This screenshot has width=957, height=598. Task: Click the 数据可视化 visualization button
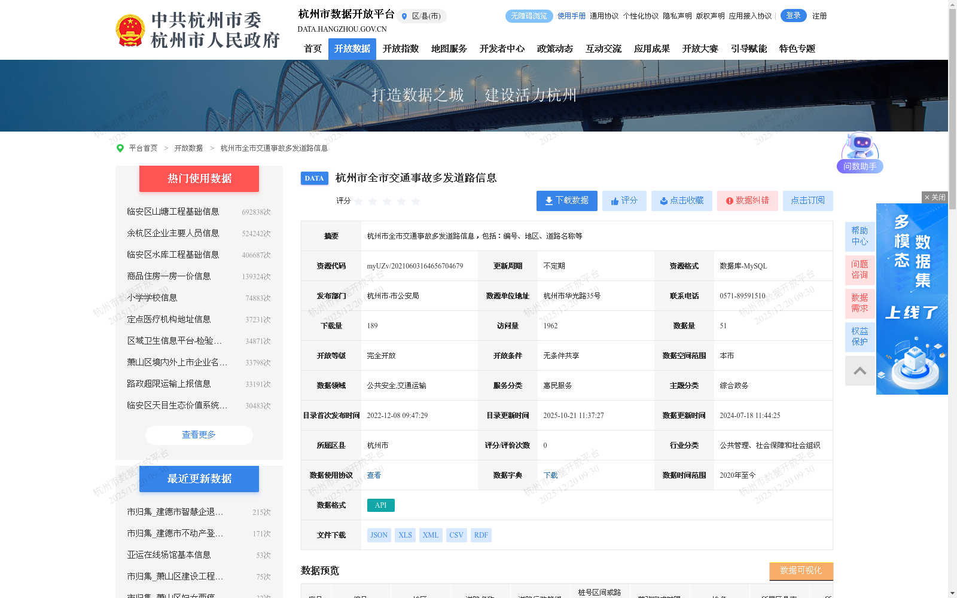(801, 571)
